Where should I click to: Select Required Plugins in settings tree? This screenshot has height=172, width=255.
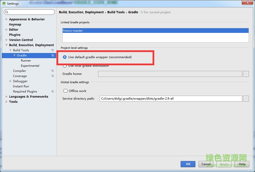tap(25, 91)
